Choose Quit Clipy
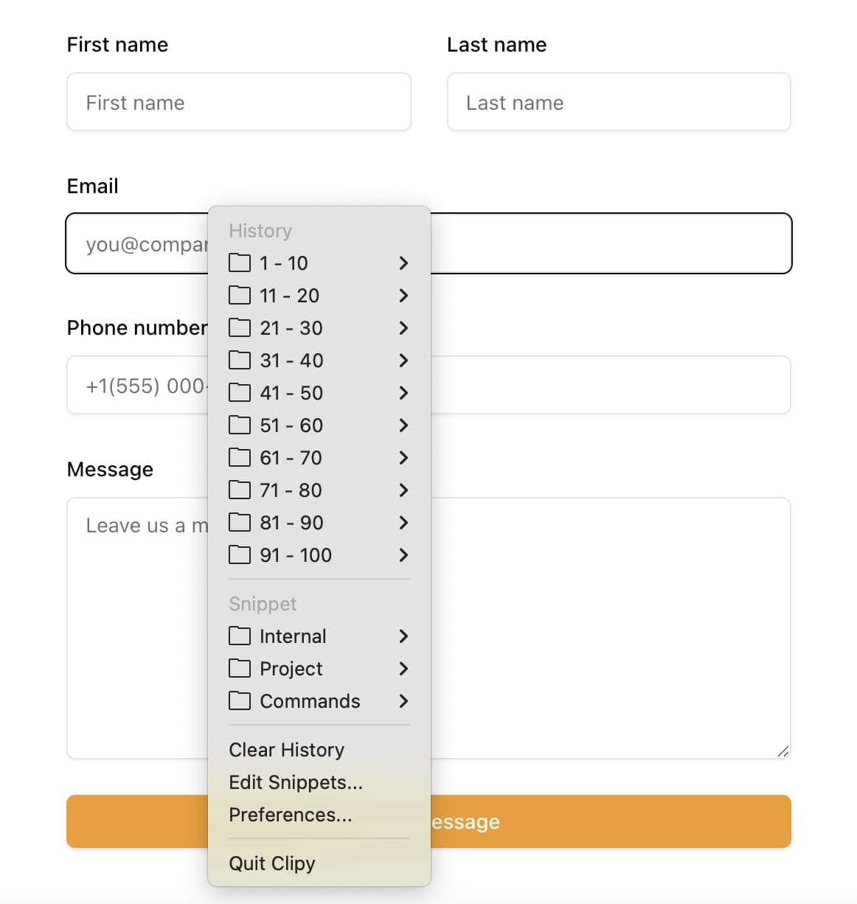The height and width of the screenshot is (904, 857). click(271, 863)
